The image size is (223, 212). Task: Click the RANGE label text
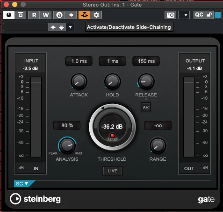(x=158, y=159)
